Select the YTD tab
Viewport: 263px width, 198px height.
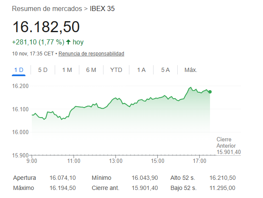pyautogui.click(x=116, y=70)
